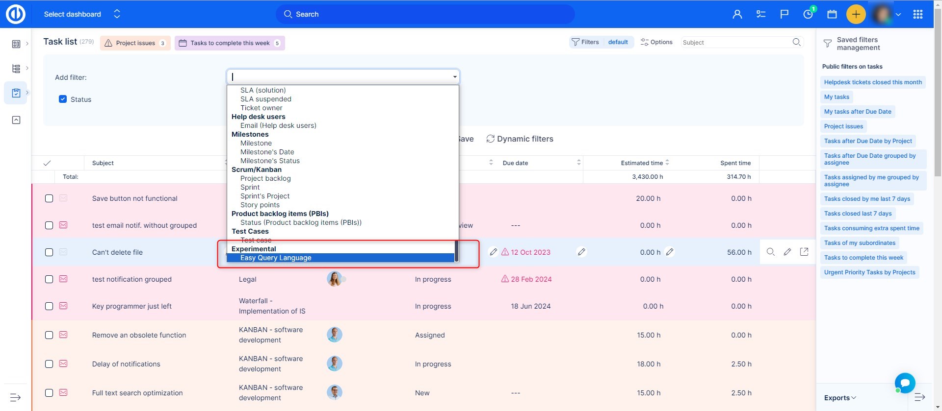Tick checkbox for Remove an obsolete function
The height and width of the screenshot is (411, 942).
point(49,335)
